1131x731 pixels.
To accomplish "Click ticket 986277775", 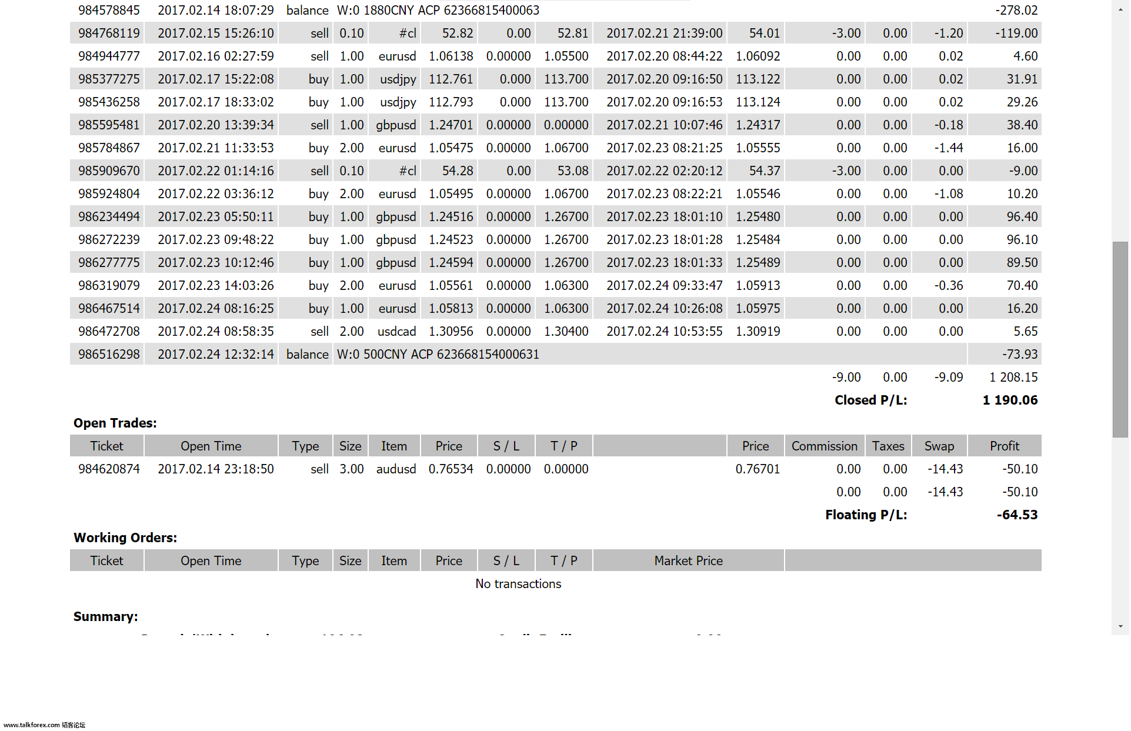I will click(109, 263).
